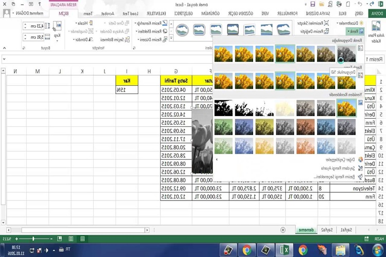This screenshot has width=386, height=257.
Task: Click stepper arrows of 4,23 cm height field
Action: [25, 26]
